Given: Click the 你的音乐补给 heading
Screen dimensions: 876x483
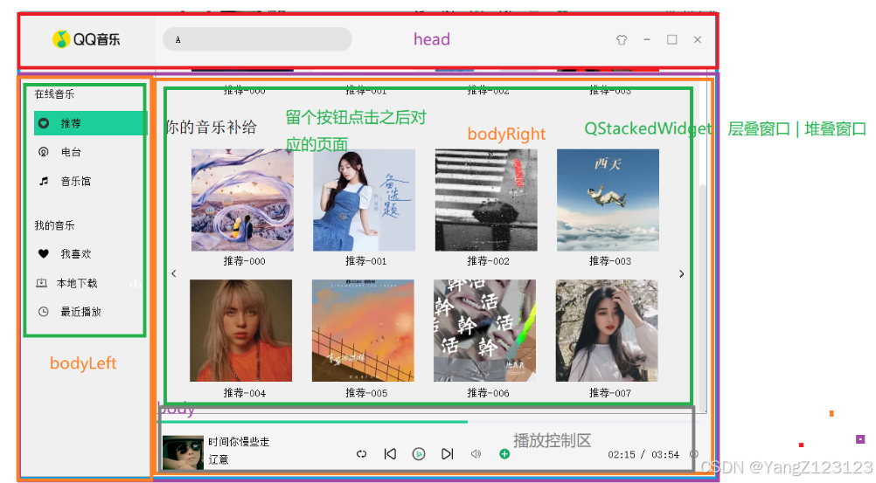Looking at the screenshot, I should click(x=212, y=128).
